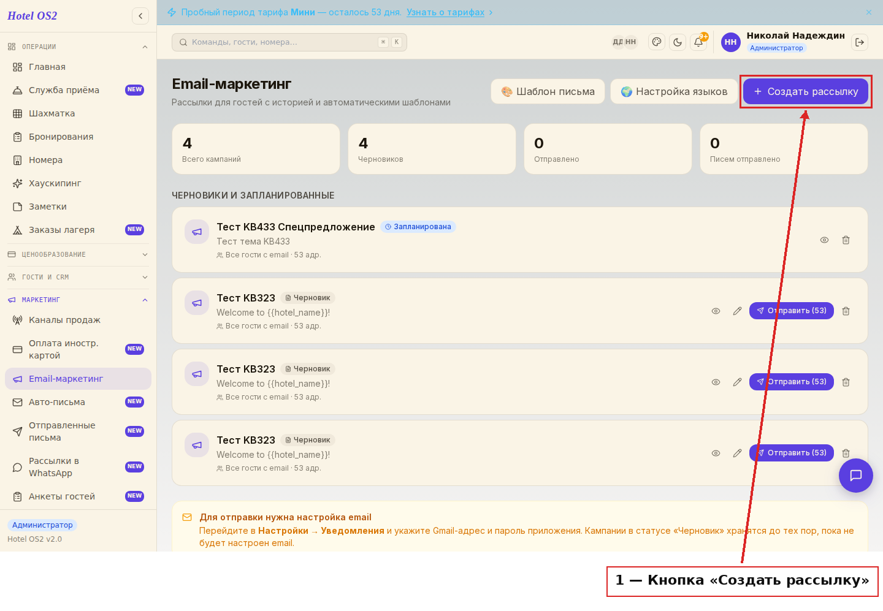Collapse the sidebar with the chevron button
This screenshot has width=883, height=611.
coord(140,16)
